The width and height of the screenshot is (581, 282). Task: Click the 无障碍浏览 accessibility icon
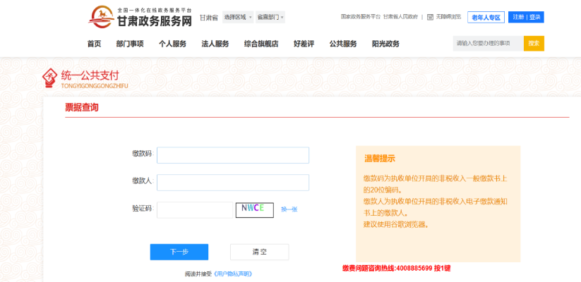point(430,16)
